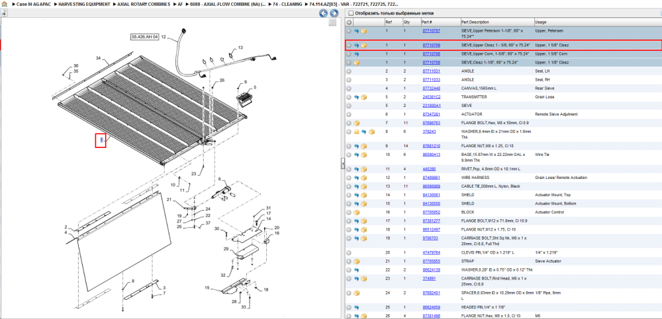
Task: Click the blue arrow icon for WASHER 378243
Action: pyautogui.click(x=363, y=132)
